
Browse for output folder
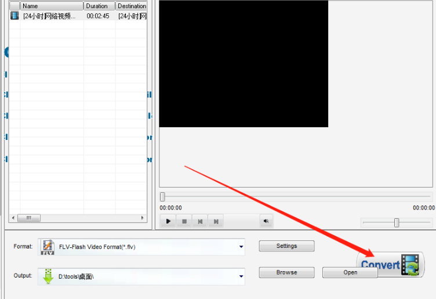pos(286,272)
